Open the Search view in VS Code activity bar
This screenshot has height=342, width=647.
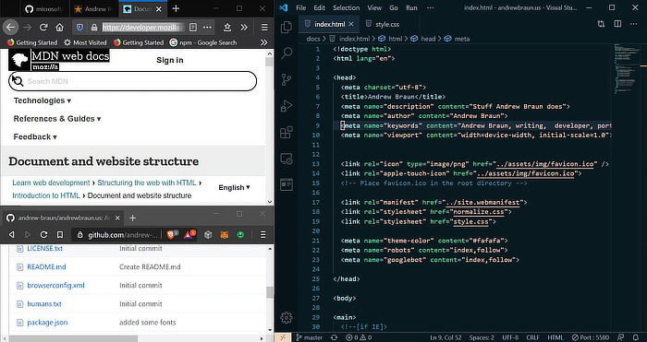coord(287,53)
